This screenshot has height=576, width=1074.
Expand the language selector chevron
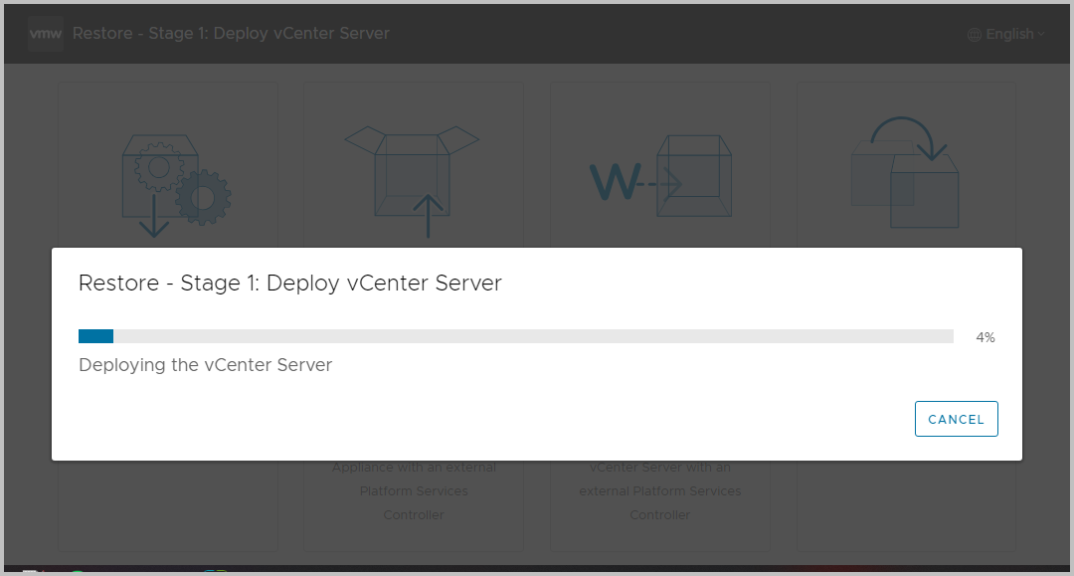1039,34
